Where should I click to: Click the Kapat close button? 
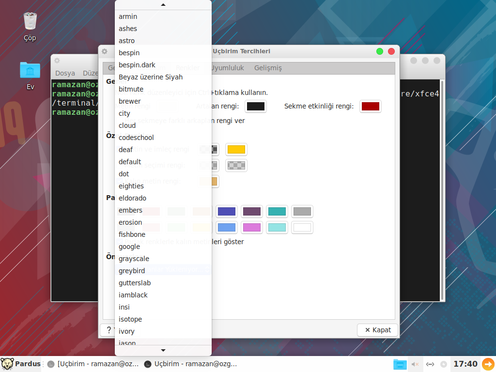coord(378,330)
